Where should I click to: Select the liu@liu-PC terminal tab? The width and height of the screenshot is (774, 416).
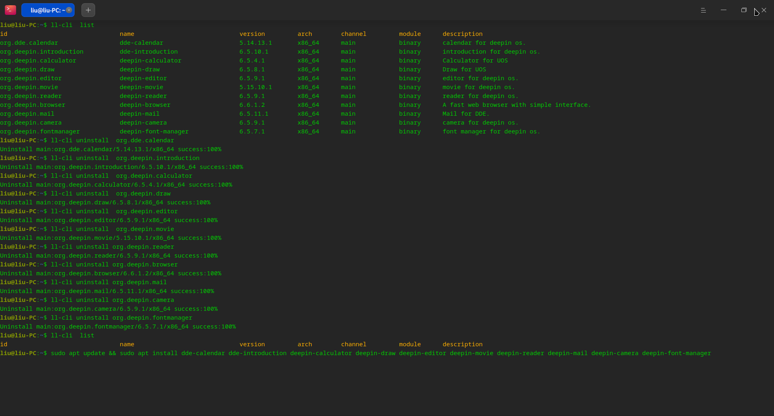click(x=48, y=10)
